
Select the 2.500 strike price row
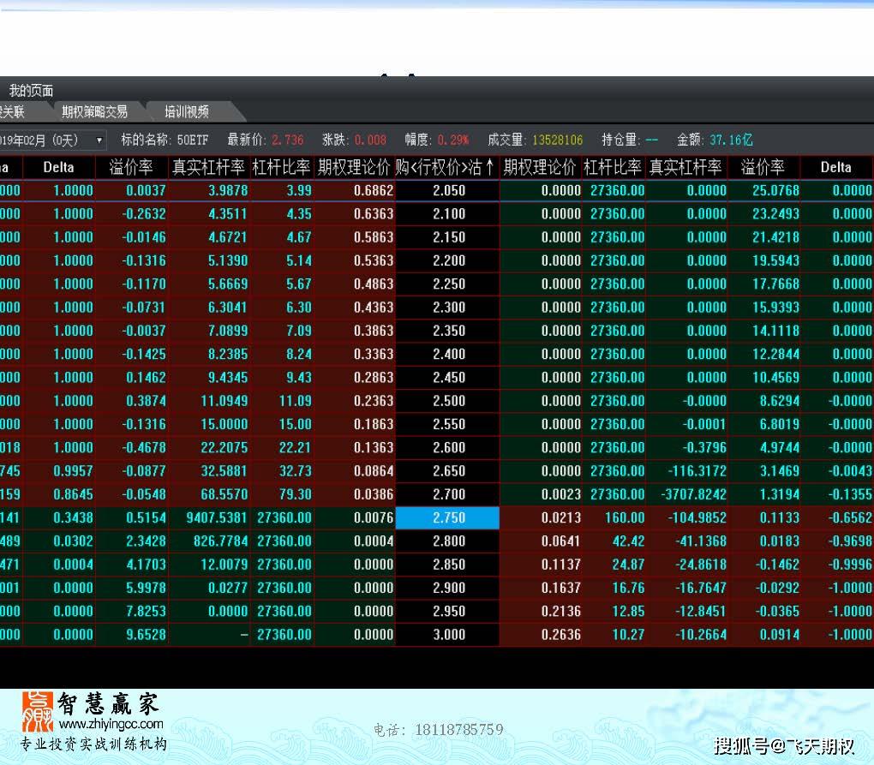pyautogui.click(x=447, y=401)
